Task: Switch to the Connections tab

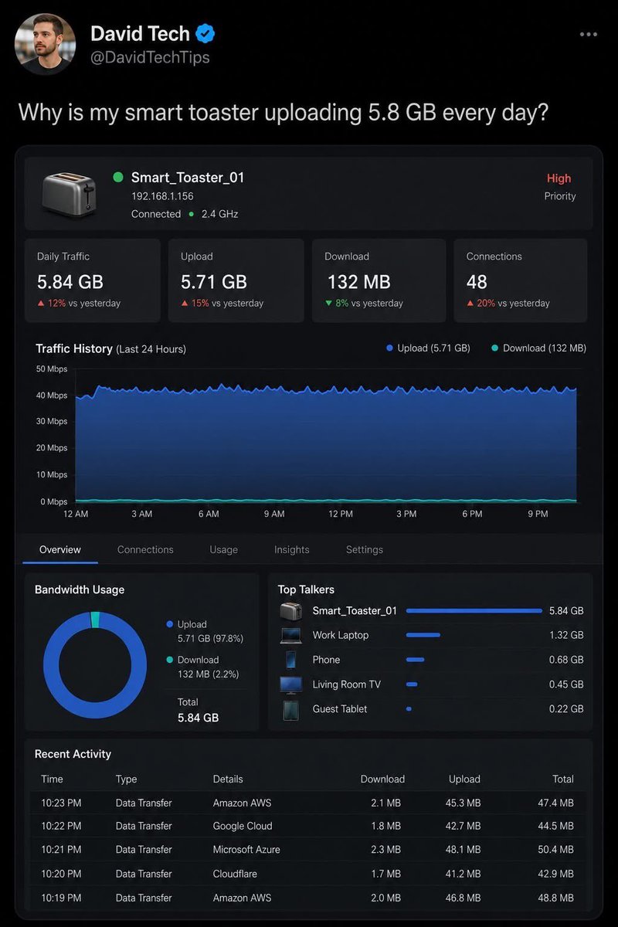Action: (145, 550)
